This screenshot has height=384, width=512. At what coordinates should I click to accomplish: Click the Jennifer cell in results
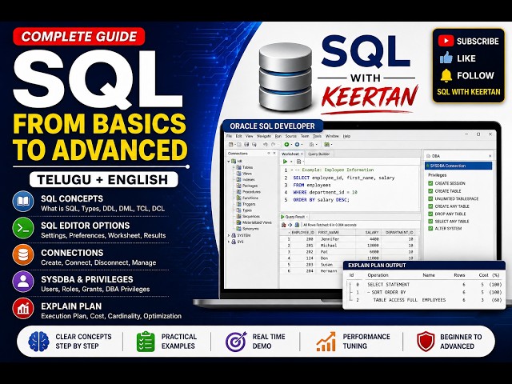(x=330, y=239)
